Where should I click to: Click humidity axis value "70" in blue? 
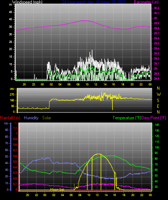6,143
